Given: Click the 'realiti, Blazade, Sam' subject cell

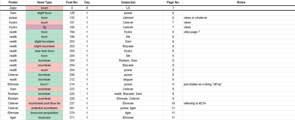Looking at the screenshot, I should pyautogui.click(x=128, y=94).
